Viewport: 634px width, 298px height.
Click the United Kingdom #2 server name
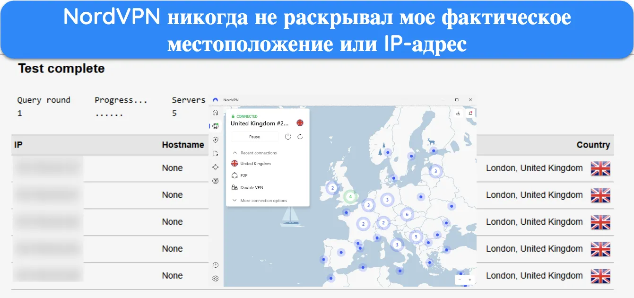pyautogui.click(x=260, y=123)
